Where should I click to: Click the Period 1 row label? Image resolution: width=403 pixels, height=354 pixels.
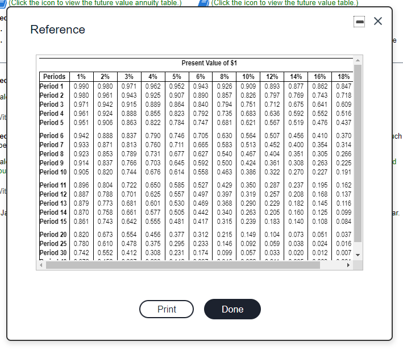pos(52,86)
